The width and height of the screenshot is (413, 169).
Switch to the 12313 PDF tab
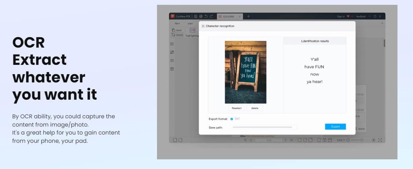pos(228,16)
